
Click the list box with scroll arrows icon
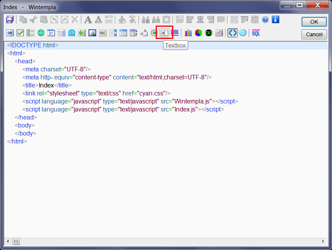113,33
